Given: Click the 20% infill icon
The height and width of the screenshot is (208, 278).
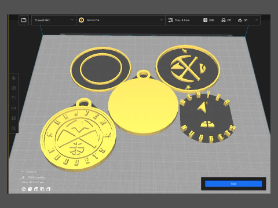Looking at the screenshot, I should pos(205,20).
